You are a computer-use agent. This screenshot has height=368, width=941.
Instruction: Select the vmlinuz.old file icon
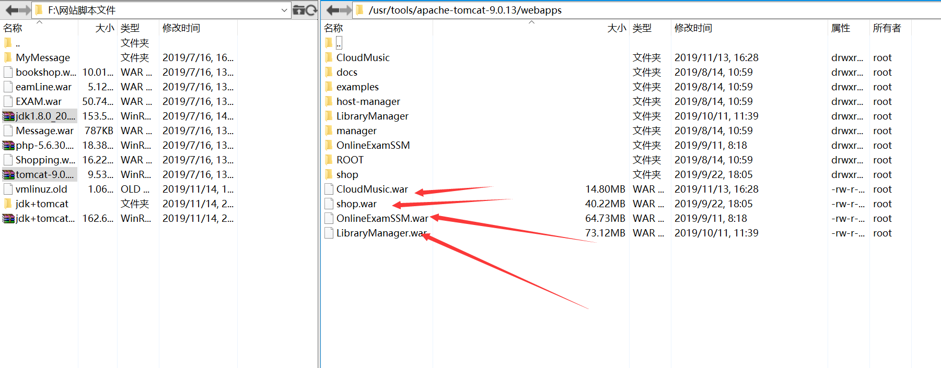tap(8, 189)
